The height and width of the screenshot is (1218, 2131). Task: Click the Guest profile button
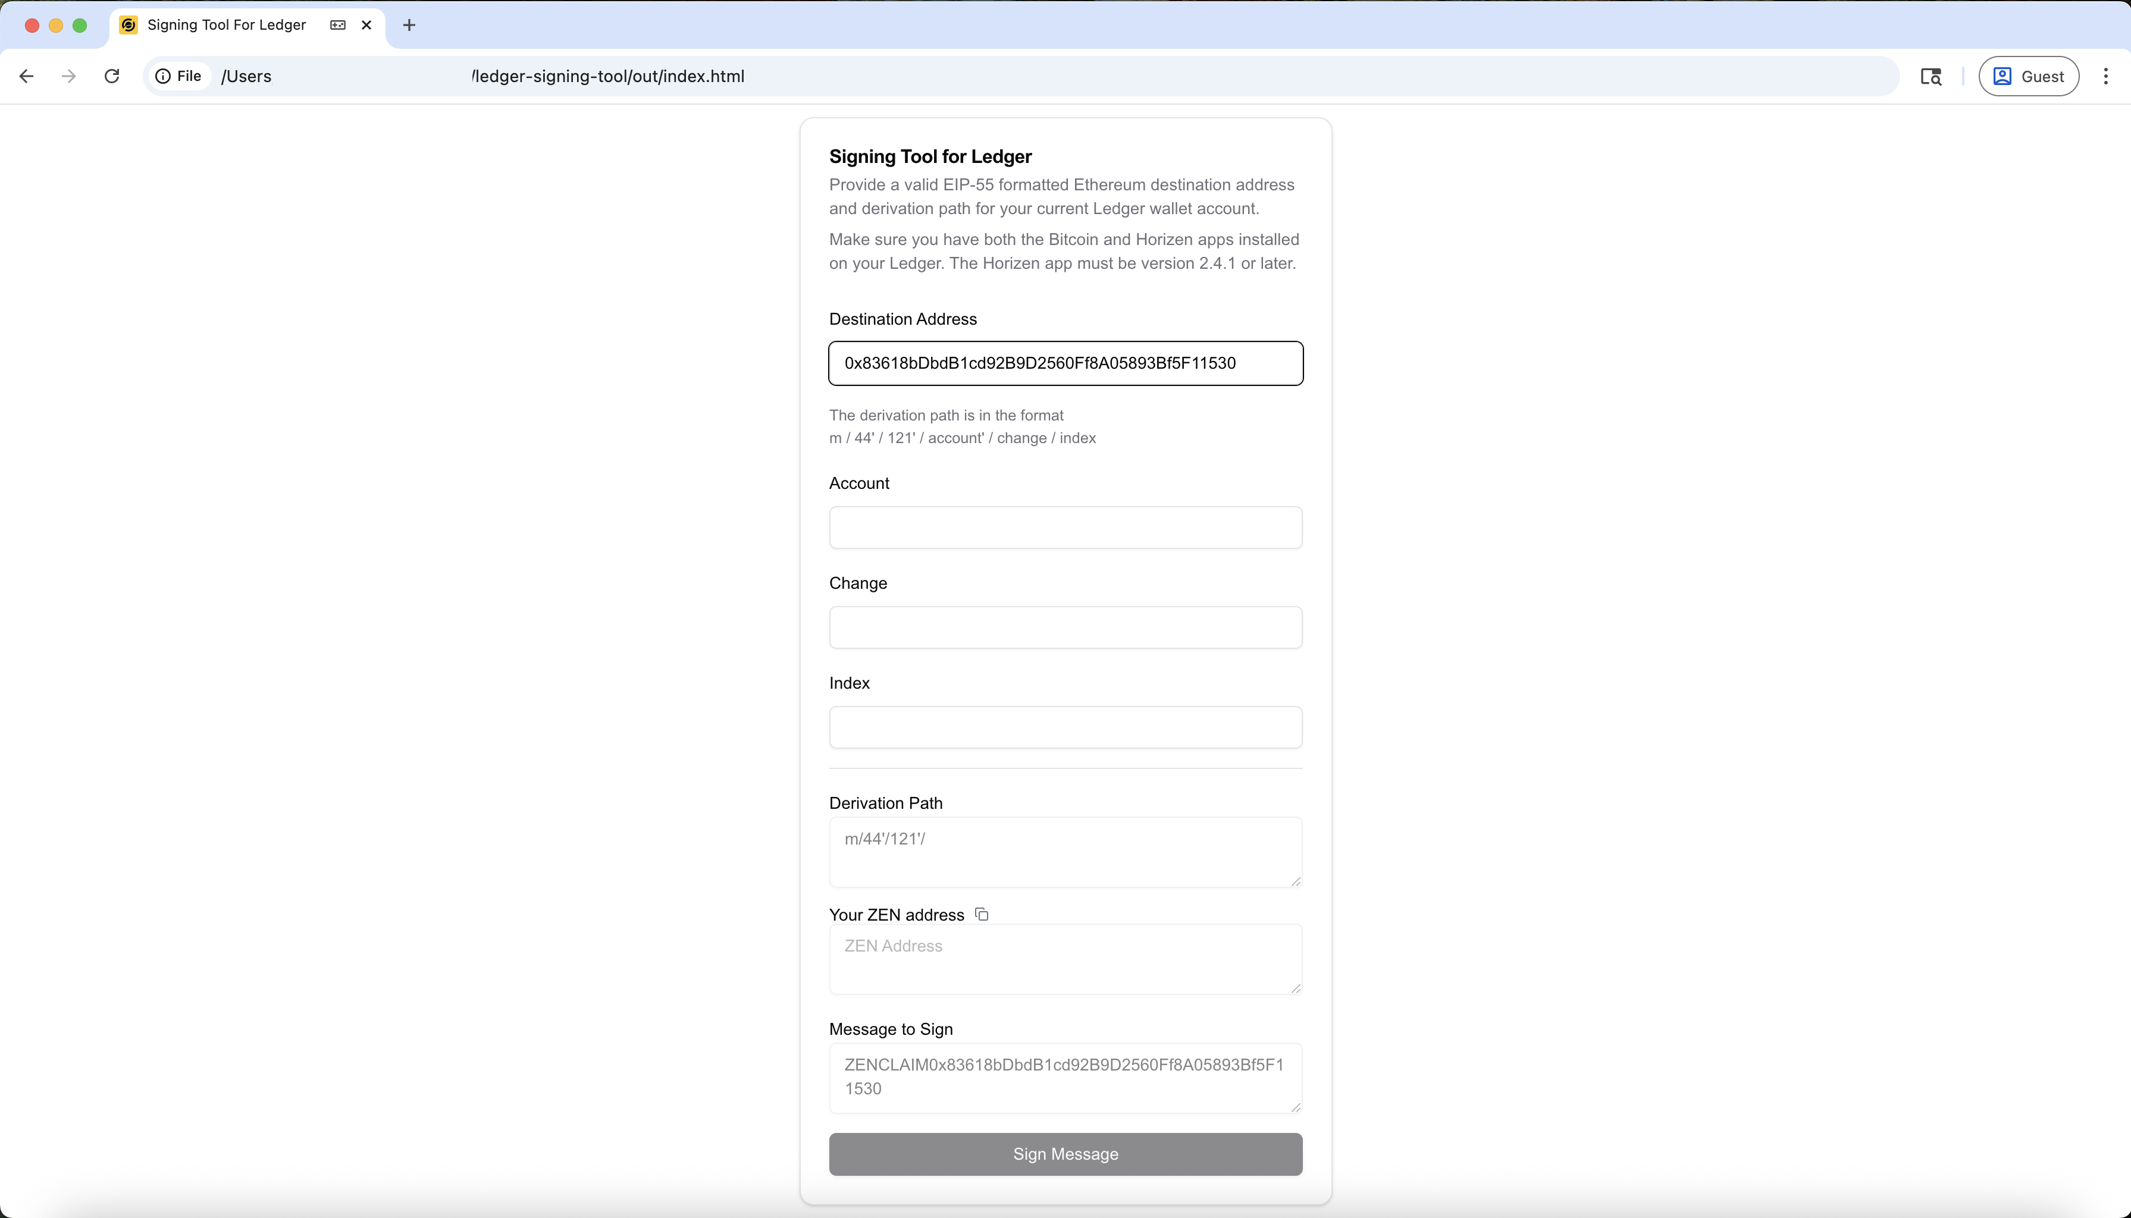(2028, 76)
